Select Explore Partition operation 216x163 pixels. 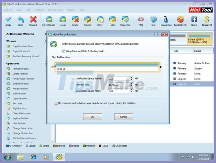coord(21,118)
